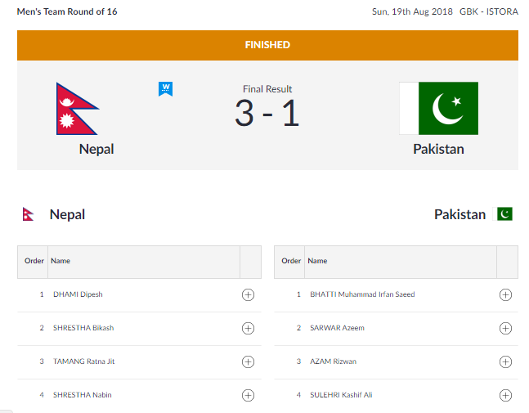The height and width of the screenshot is (413, 529).
Task: Click the small Nepal flag beside team heading
Action: (28, 214)
